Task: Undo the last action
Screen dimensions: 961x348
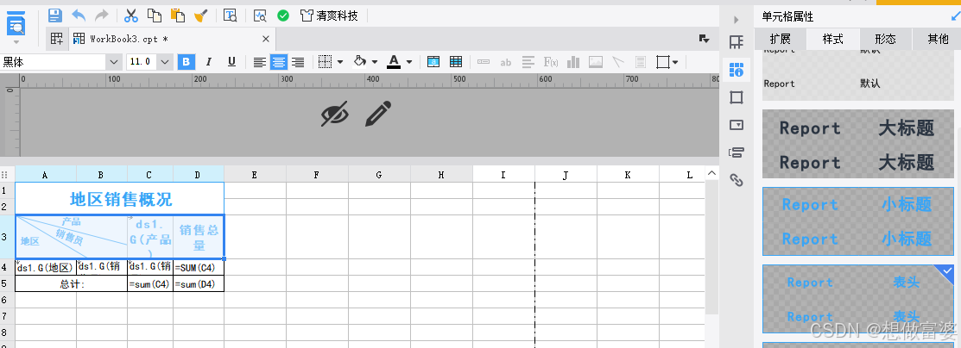Action: tap(79, 16)
